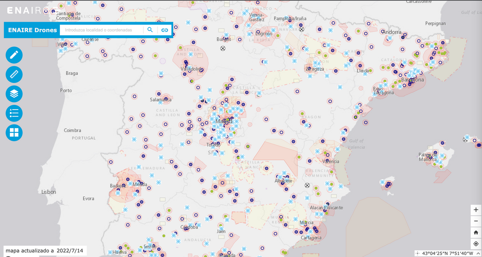Expand the coordinates bar chevron
This screenshot has width=482, height=257.
(x=479, y=253)
